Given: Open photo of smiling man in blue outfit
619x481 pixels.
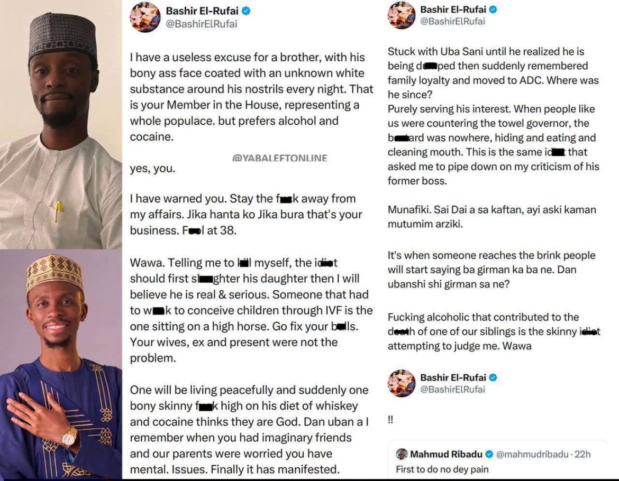Looking at the screenshot, I should pos(61,364).
